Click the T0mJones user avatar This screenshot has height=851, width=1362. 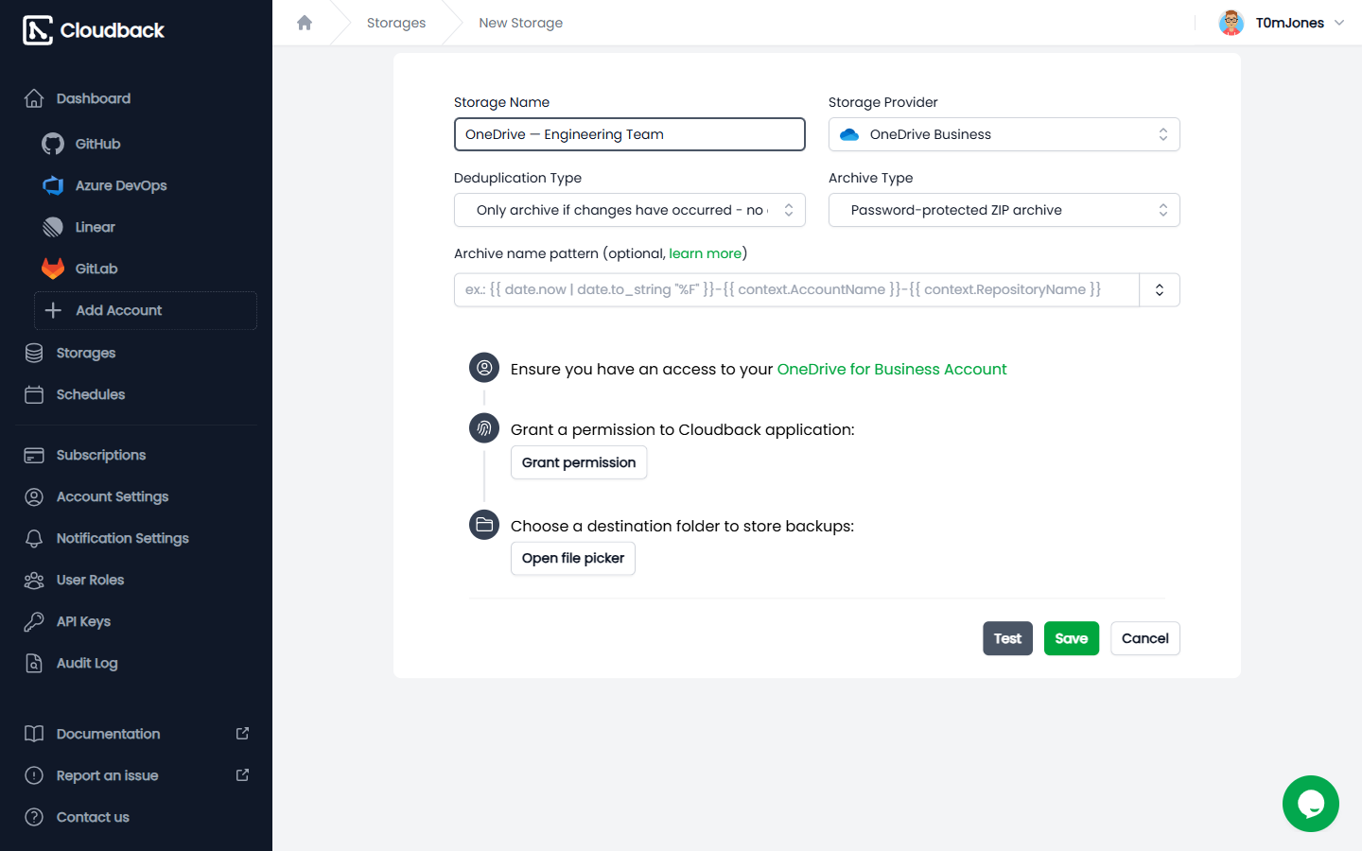coord(1231,23)
